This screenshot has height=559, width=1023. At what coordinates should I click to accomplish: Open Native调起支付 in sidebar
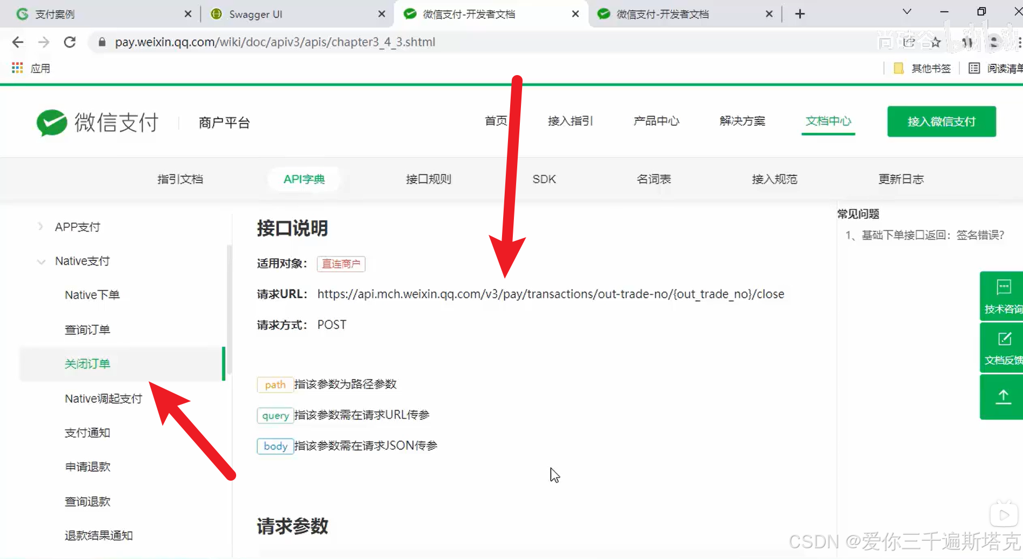pos(103,399)
